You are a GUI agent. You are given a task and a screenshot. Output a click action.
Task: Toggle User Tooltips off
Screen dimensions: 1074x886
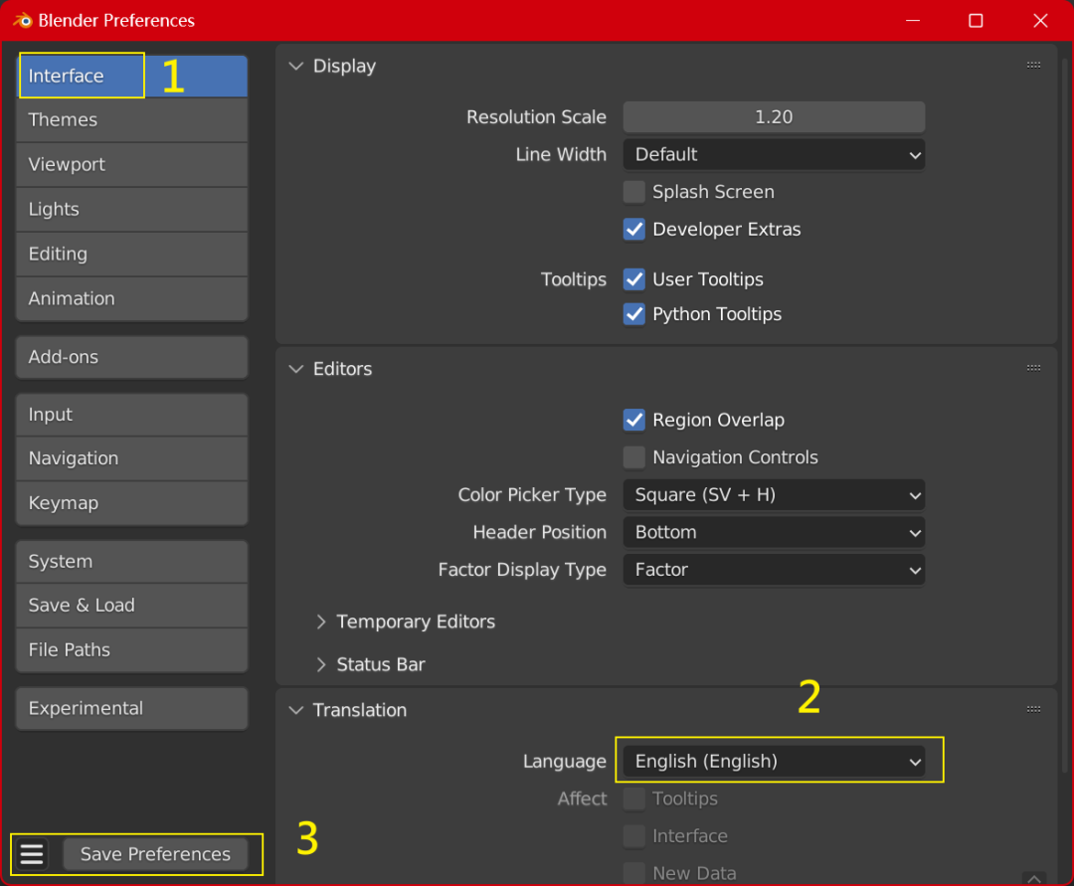tap(634, 278)
